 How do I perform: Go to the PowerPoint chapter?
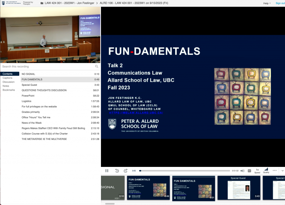60,96
